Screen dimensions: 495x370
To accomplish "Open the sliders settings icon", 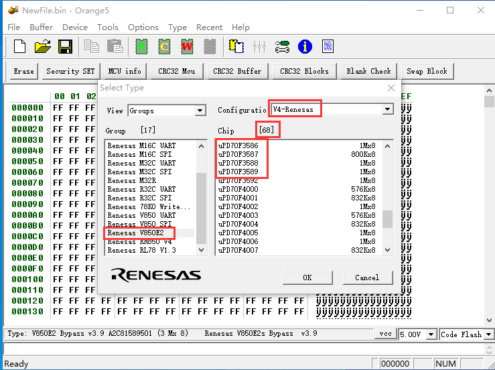I will (x=259, y=47).
